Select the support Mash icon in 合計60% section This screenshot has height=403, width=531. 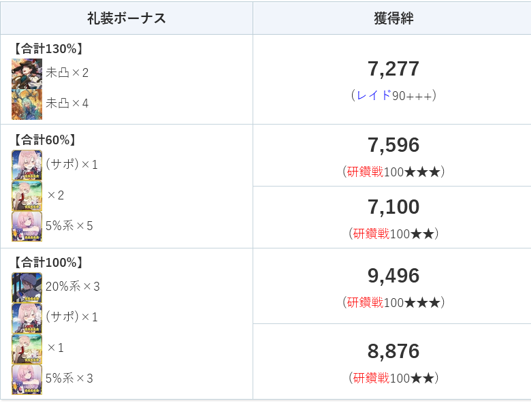click(x=27, y=165)
